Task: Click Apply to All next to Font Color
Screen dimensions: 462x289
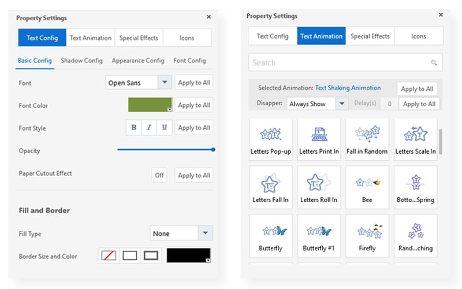Action: tap(193, 105)
